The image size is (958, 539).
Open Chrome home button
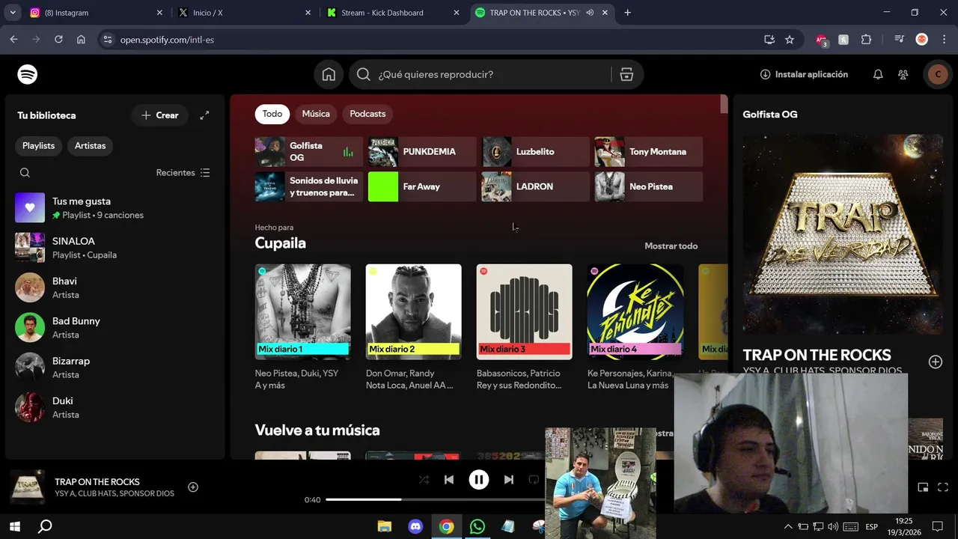click(81, 40)
